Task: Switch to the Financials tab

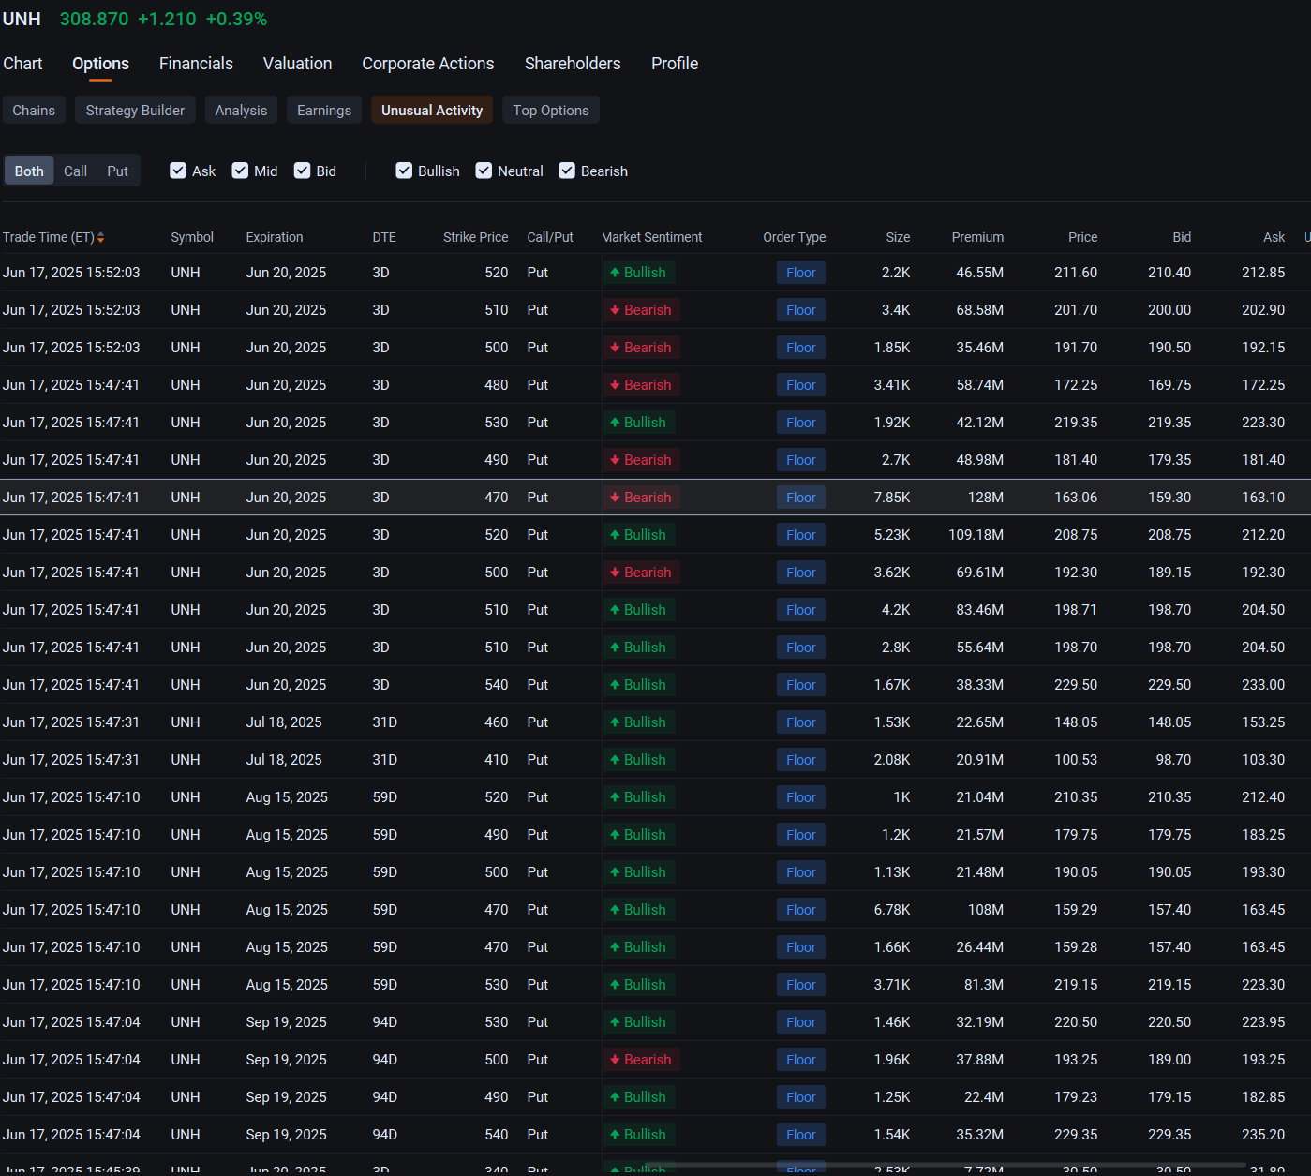Action: click(x=196, y=64)
